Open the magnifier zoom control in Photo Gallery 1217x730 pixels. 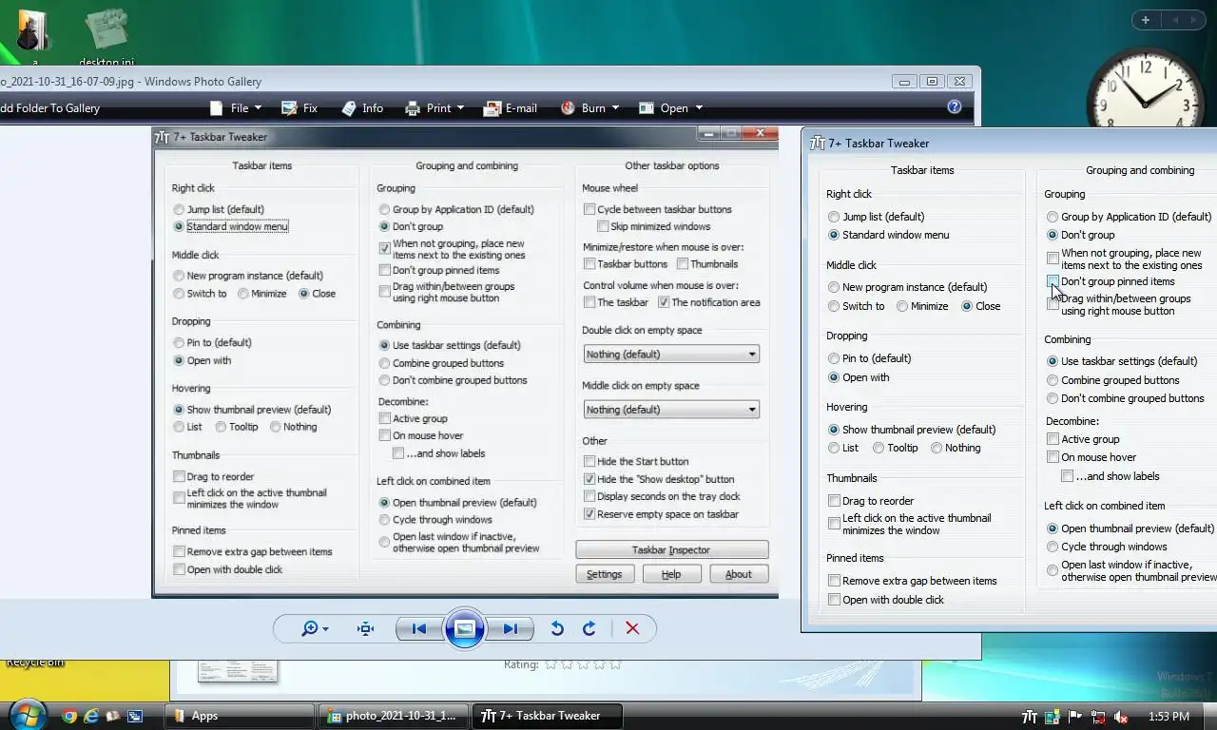pyautogui.click(x=315, y=628)
